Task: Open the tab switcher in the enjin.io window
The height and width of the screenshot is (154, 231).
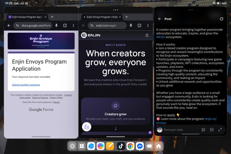Action: coord(139,25)
